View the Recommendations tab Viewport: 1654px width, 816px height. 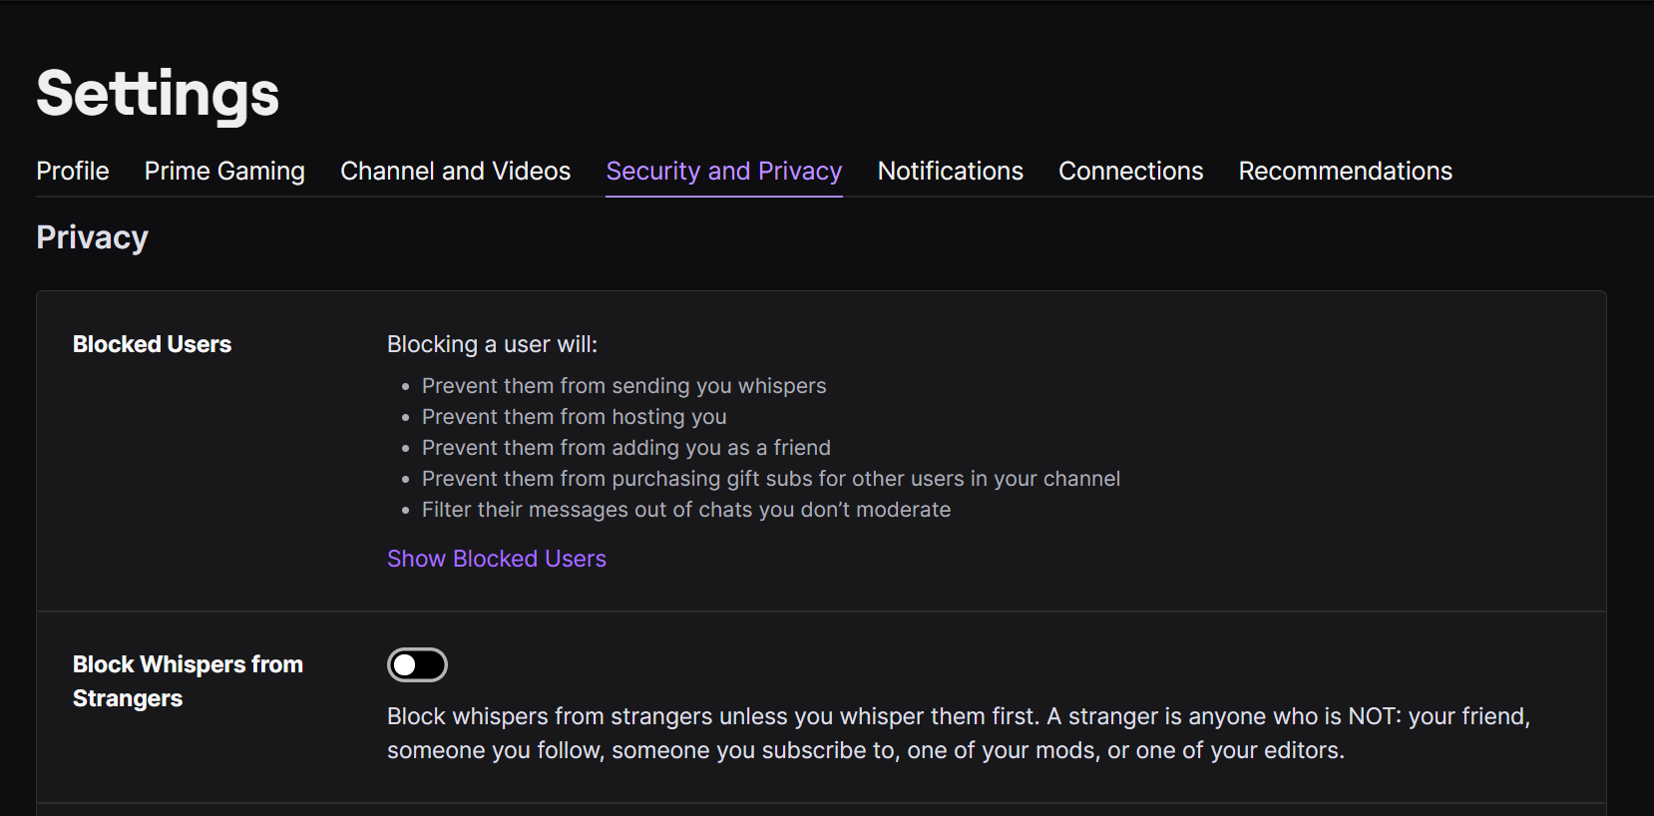click(1345, 171)
